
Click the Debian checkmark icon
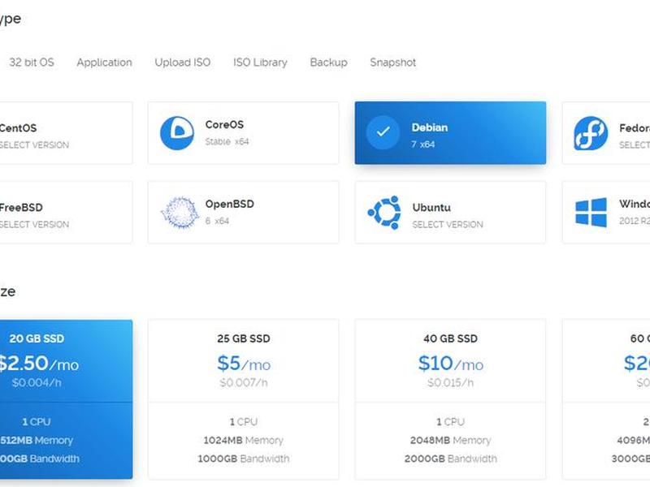click(383, 132)
